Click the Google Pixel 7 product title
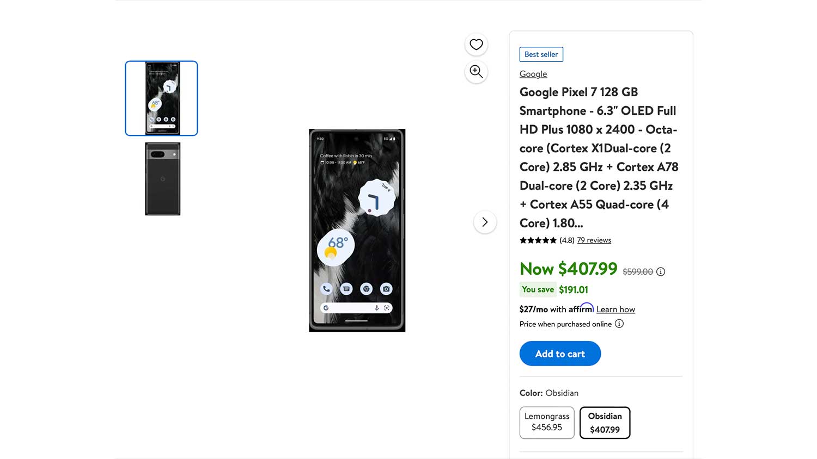This screenshot has height=459, width=817. (x=598, y=157)
